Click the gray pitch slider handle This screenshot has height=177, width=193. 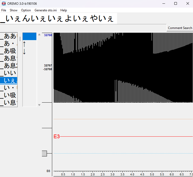click(x=44, y=154)
